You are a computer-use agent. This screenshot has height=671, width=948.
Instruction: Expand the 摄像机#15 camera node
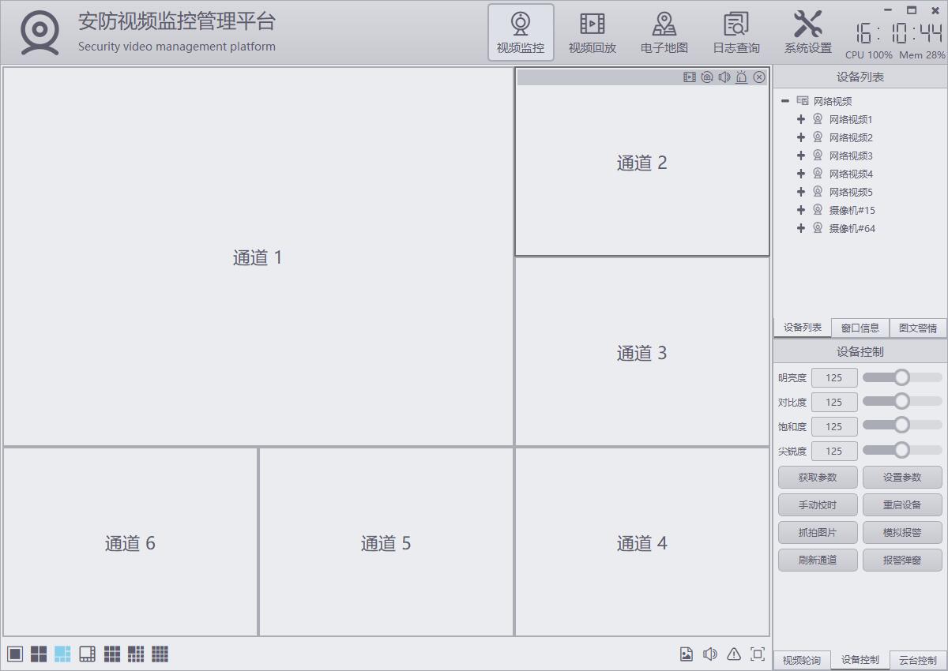tap(801, 210)
